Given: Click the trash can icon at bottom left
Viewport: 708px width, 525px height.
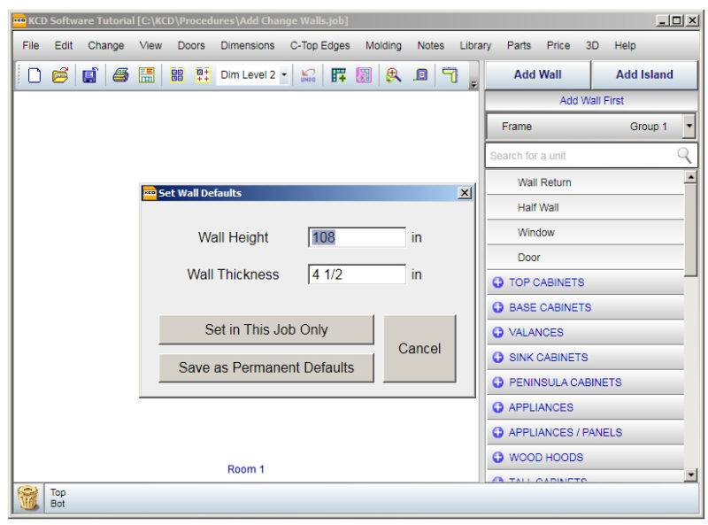Looking at the screenshot, I should (29, 498).
